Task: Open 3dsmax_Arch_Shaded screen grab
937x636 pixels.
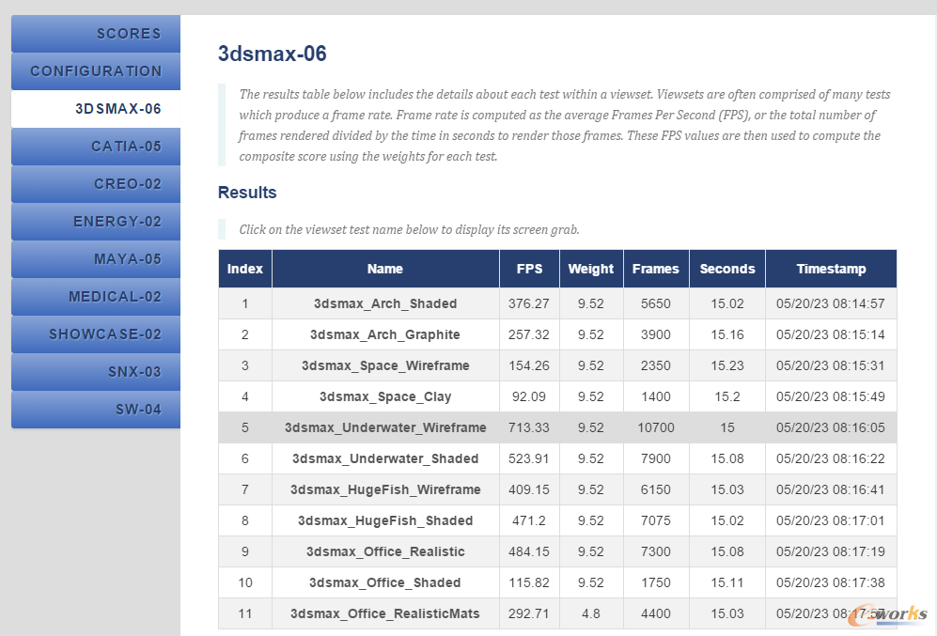Action: tap(385, 303)
